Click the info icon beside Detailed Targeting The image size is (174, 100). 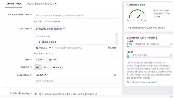click(x=31, y=93)
